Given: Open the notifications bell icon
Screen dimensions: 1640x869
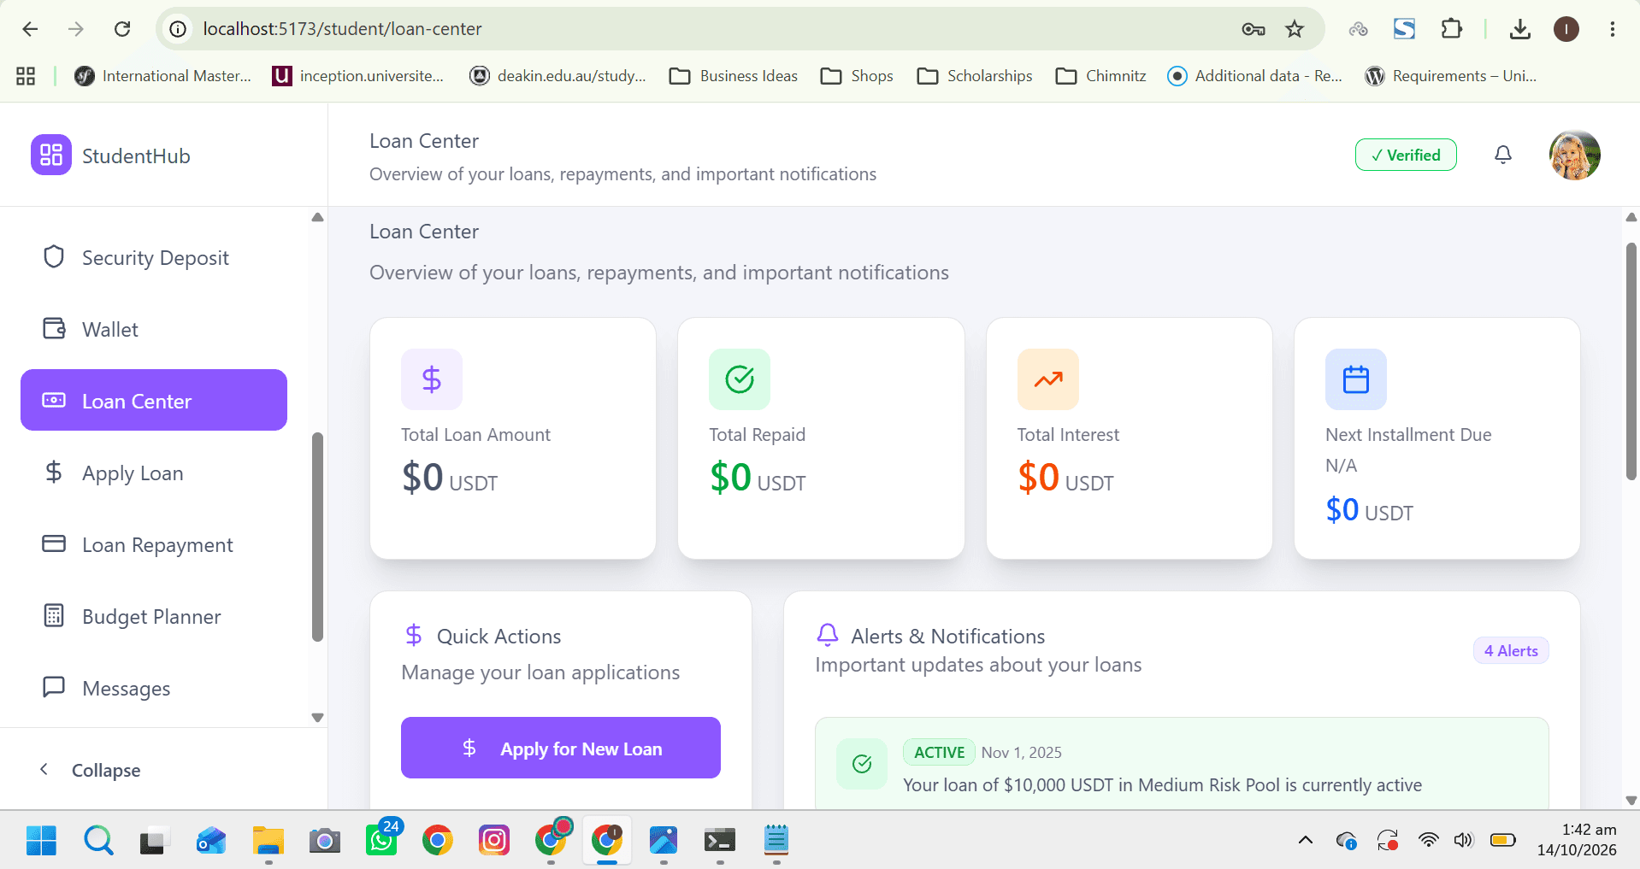Looking at the screenshot, I should click(x=1502, y=155).
